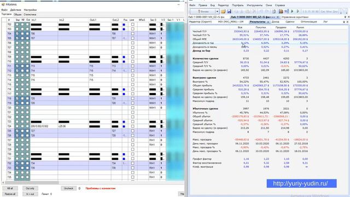Viewport: 350px width, 197px height.
Task: Open the toolbar dropdown arrow next to first button
Action: click(217, 11)
